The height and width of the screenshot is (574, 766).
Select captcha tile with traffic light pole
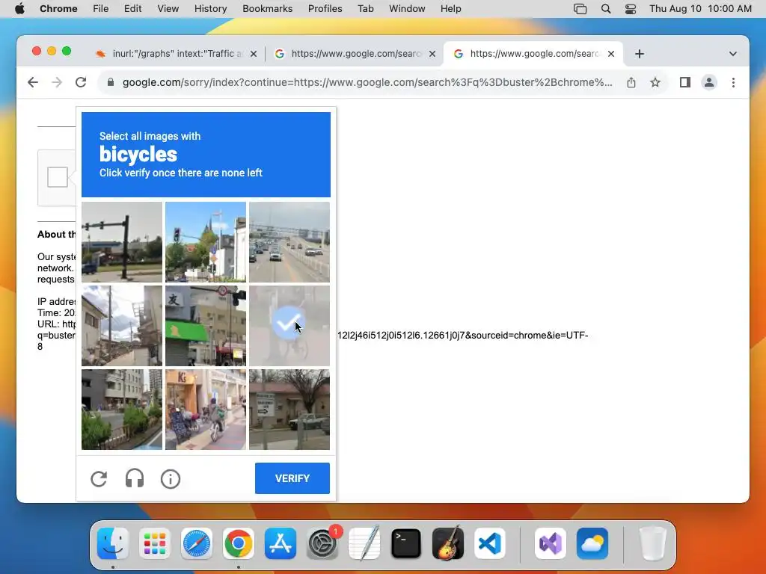122,242
